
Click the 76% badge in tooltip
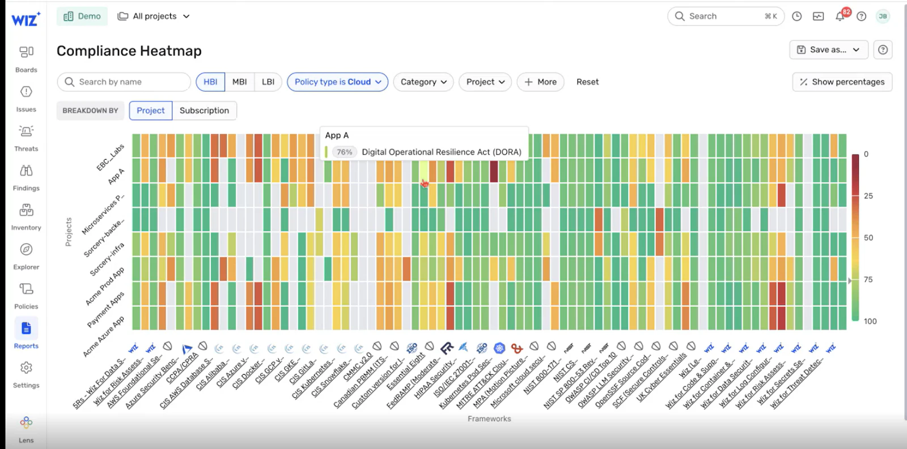[x=344, y=152]
